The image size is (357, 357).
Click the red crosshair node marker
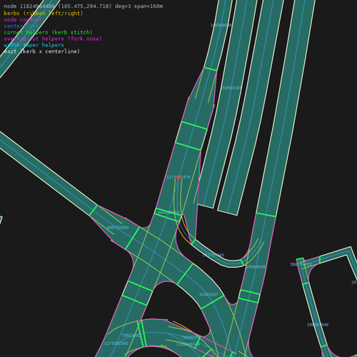pyautogui.click(x=178, y=178)
